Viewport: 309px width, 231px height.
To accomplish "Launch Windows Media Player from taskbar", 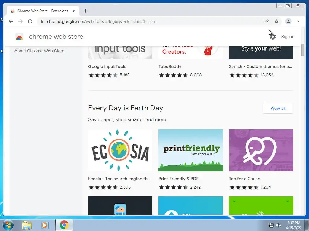I will coord(45,225).
